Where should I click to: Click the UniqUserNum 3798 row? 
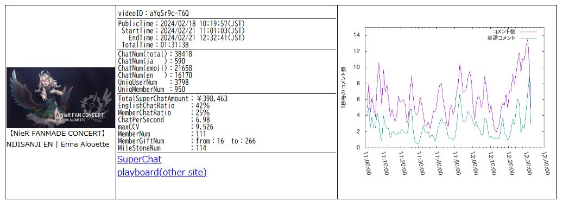153,83
